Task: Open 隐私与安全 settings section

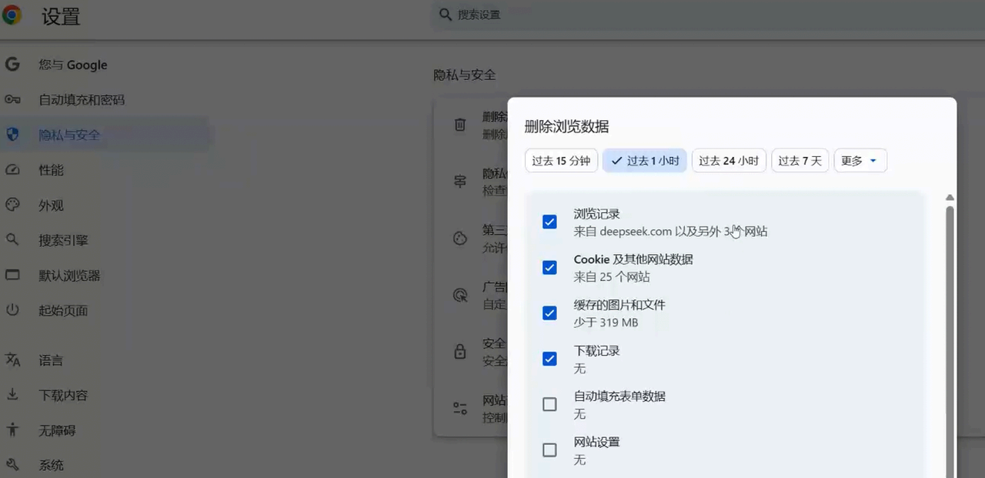Action: click(x=105, y=135)
